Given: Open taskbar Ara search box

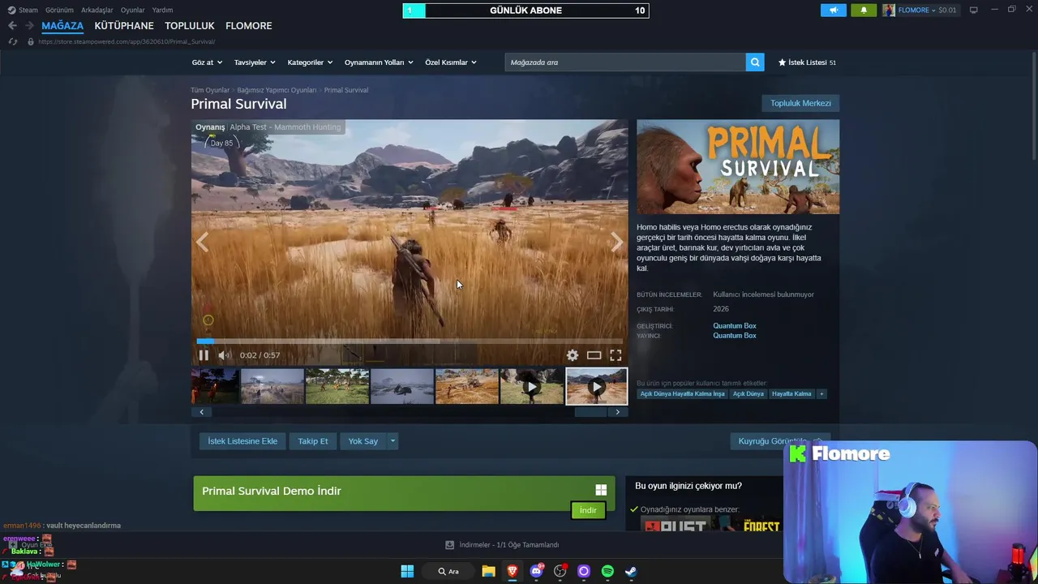Looking at the screenshot, I should click(448, 571).
